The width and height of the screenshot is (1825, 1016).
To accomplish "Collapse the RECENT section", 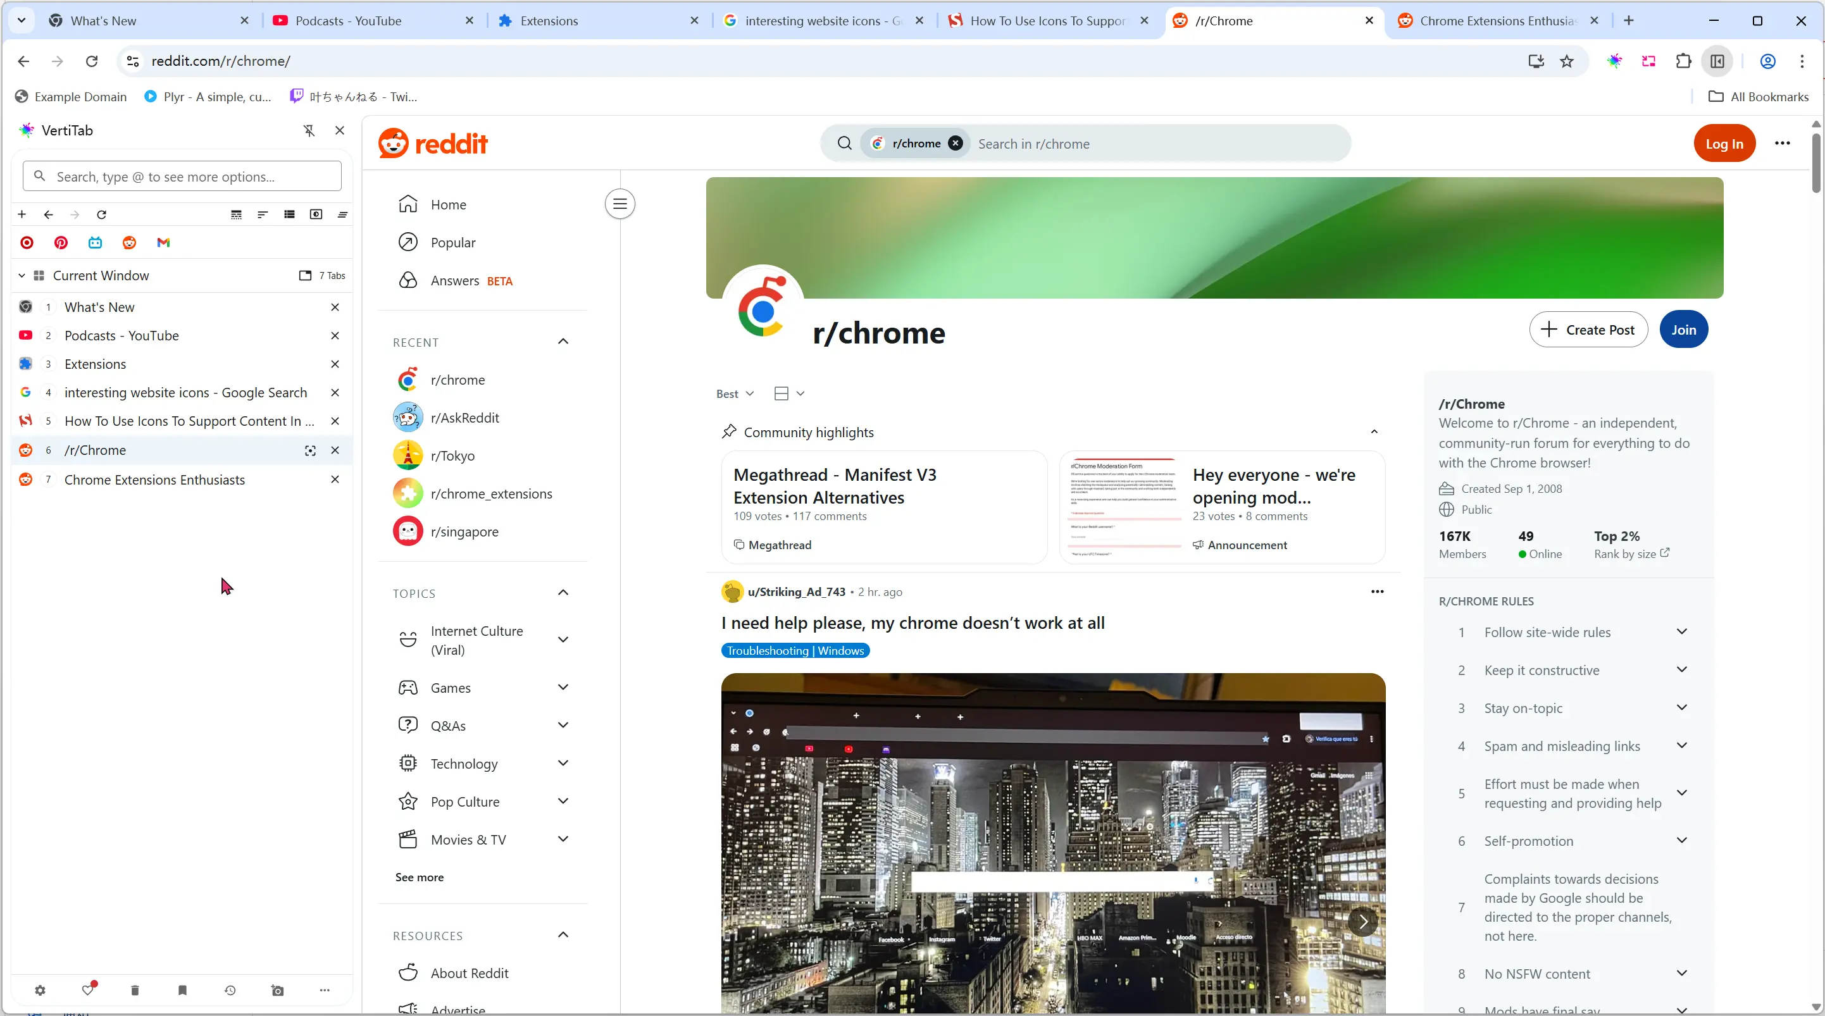I will pos(563,342).
